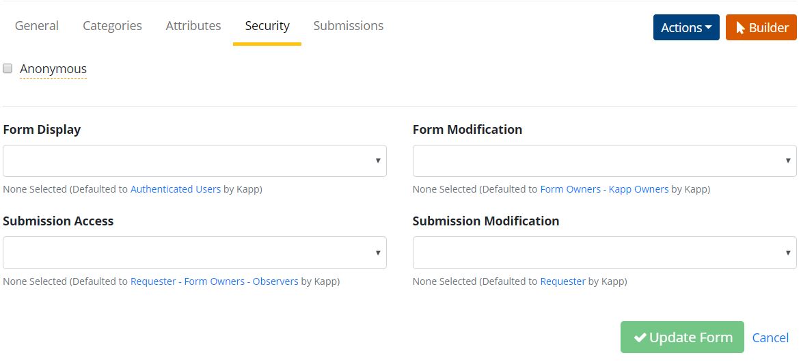Viewport: 801px width, 362px height.
Task: Expand the Submission Access dropdown
Action: coord(195,252)
